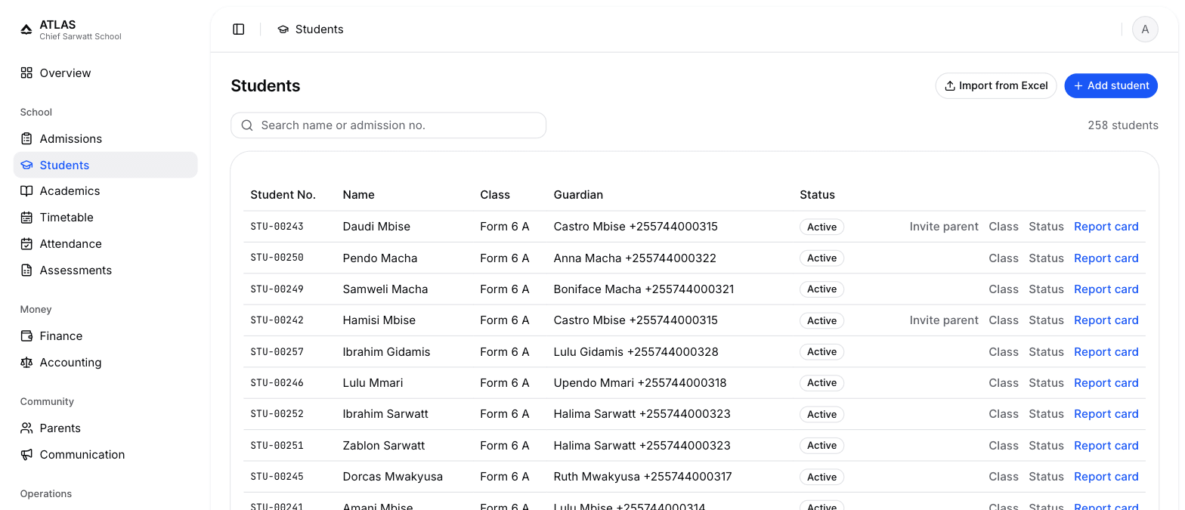The height and width of the screenshot is (510, 1185).
Task: Open the Overview page
Action: 106,73
